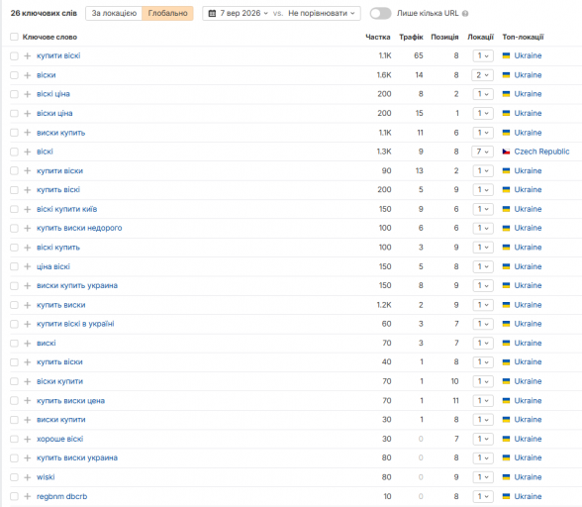Expand keyword віскі ціна with plus icon

[27, 94]
